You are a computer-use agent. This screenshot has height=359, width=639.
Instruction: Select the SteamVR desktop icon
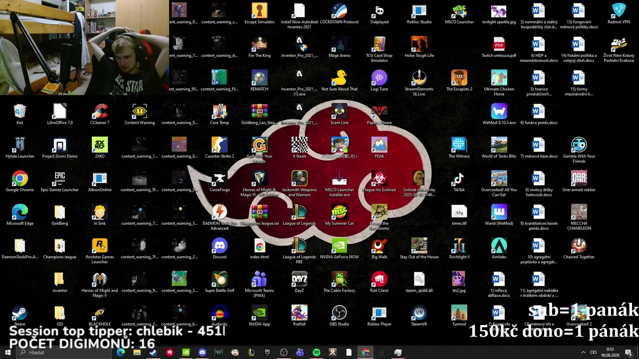pos(419,313)
